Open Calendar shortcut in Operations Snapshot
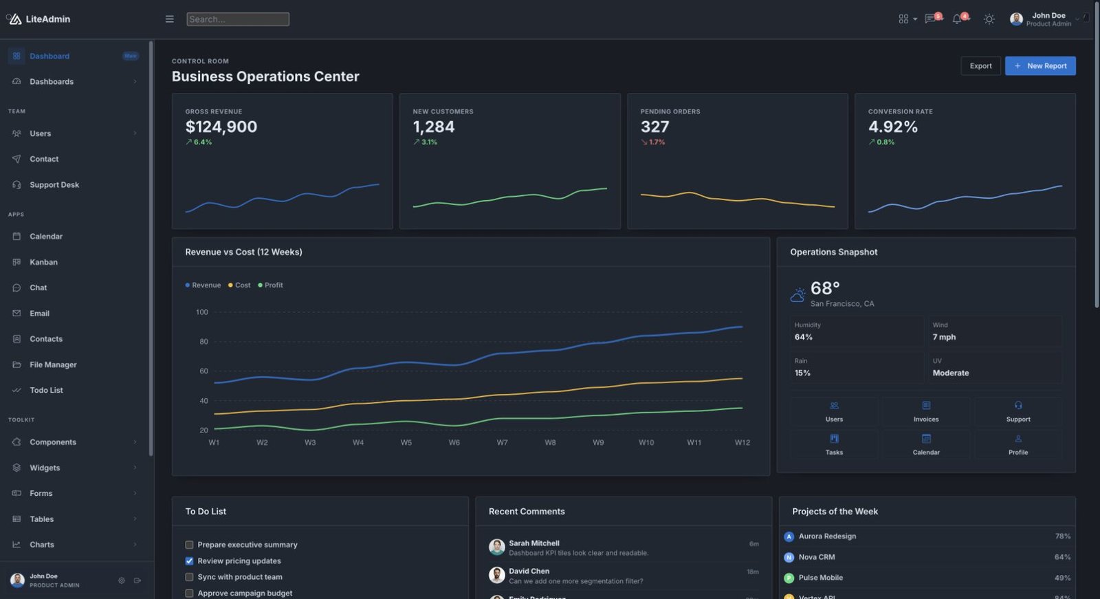The height and width of the screenshot is (599, 1100). [x=926, y=444]
